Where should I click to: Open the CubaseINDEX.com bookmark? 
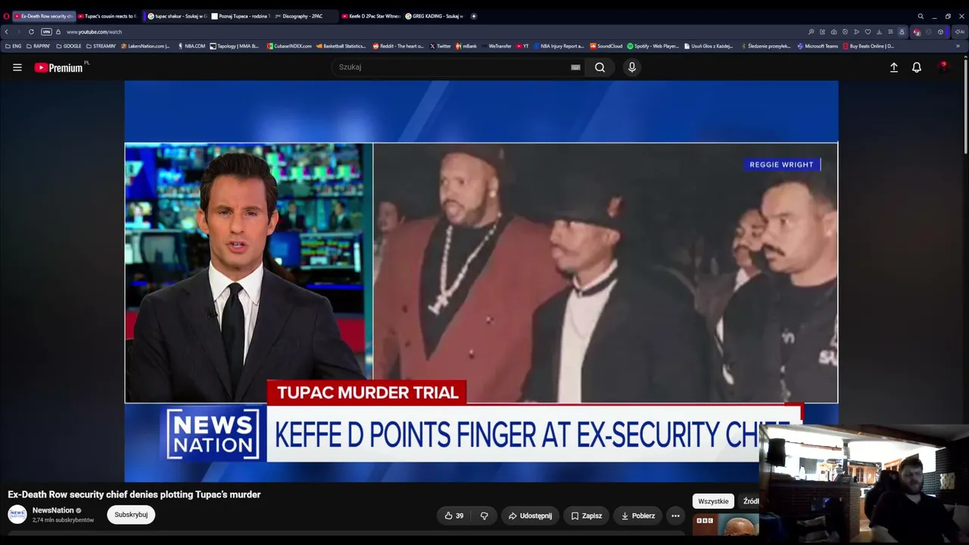(289, 46)
